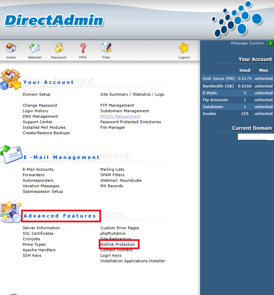Open Cronjobs
274x295 pixels.
click(x=31, y=239)
